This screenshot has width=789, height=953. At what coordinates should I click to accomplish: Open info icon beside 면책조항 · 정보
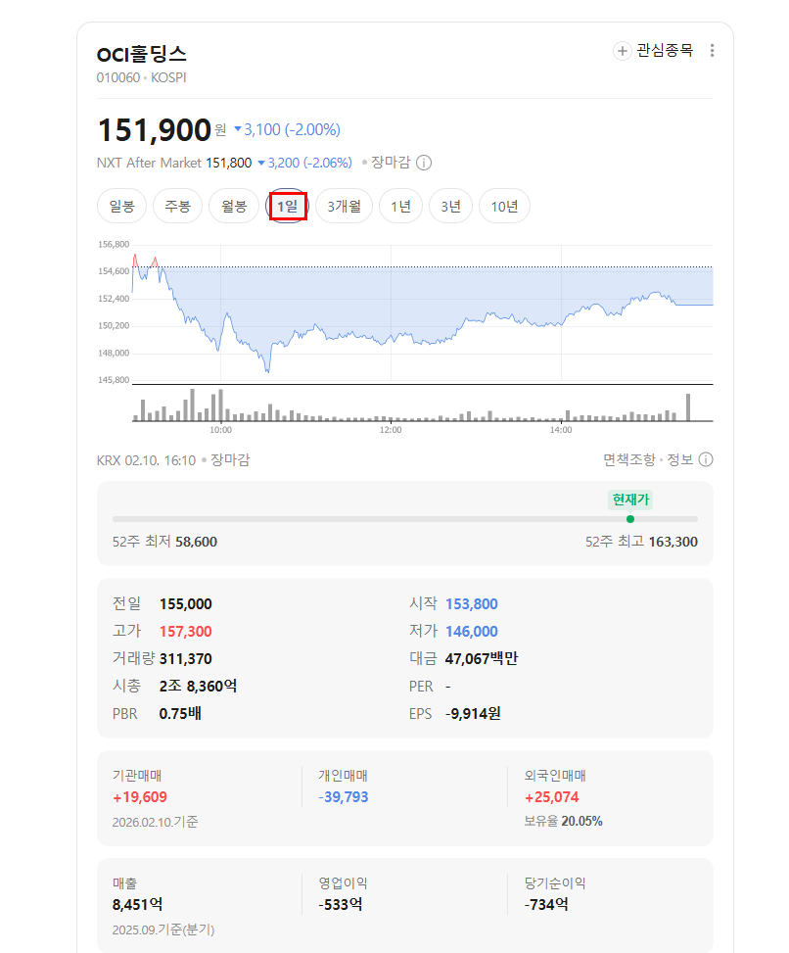click(x=706, y=459)
